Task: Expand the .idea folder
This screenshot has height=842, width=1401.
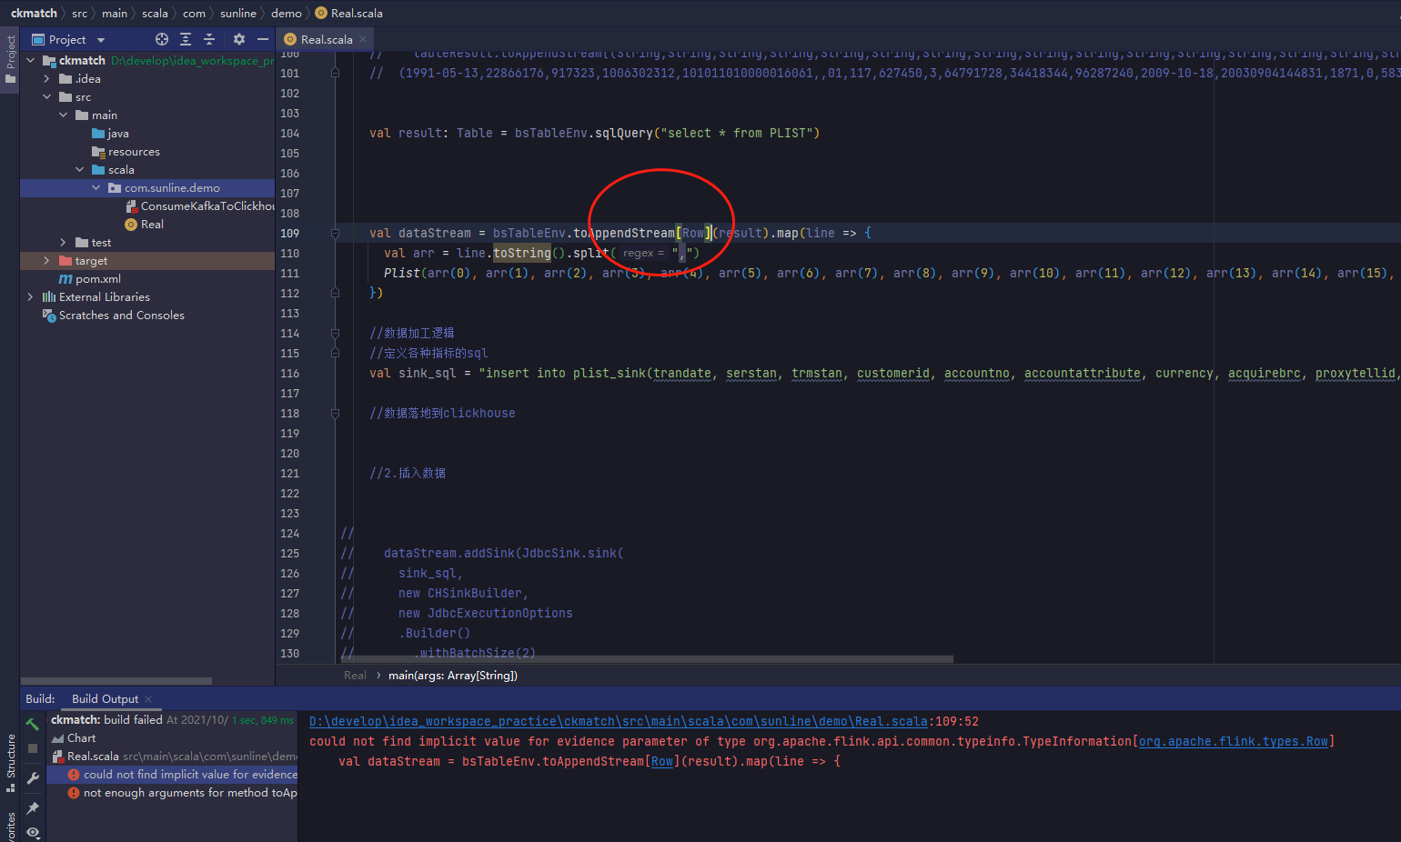Action: point(47,79)
